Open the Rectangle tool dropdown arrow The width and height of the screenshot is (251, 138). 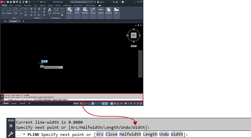28,9
